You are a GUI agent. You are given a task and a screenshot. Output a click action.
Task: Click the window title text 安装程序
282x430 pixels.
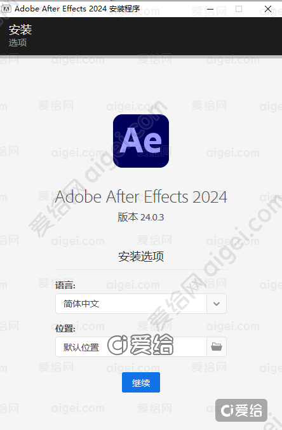tap(124, 9)
